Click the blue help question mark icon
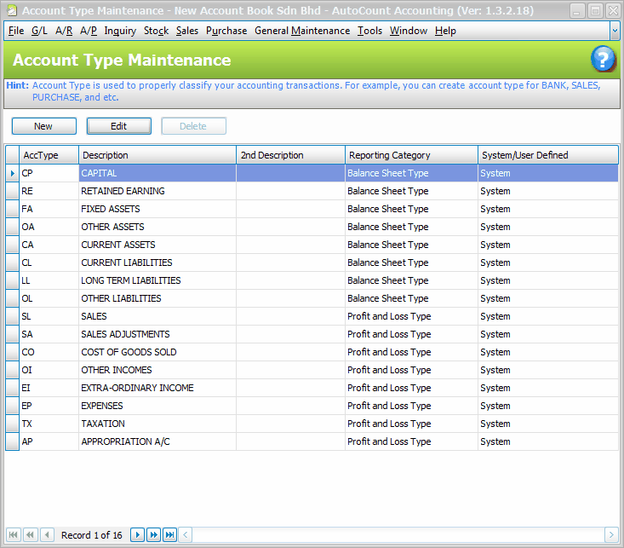Screen dimensions: 624x548 603,60
